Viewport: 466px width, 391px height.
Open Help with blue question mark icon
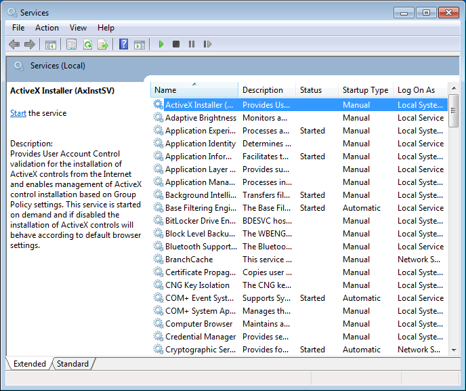coord(123,45)
